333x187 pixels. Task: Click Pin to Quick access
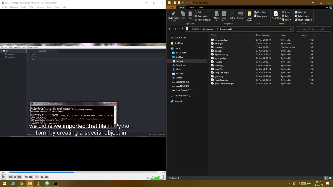173,16
